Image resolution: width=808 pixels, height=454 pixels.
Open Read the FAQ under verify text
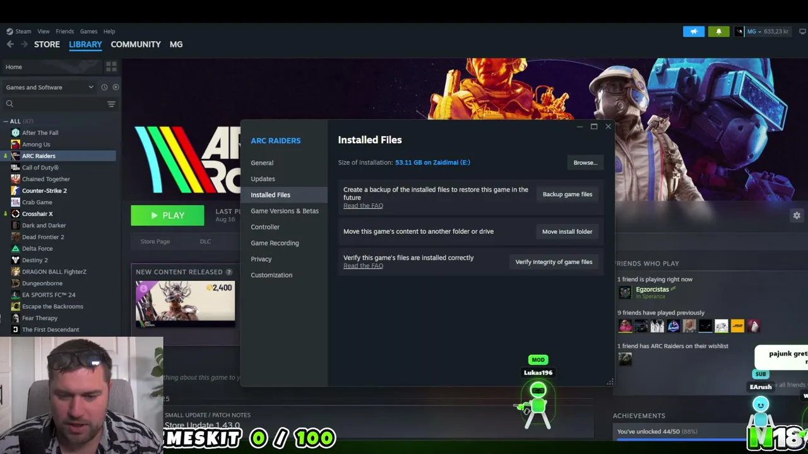click(363, 265)
